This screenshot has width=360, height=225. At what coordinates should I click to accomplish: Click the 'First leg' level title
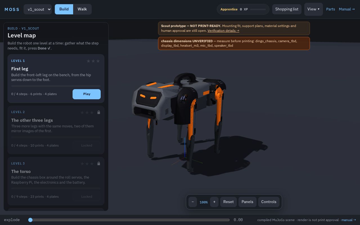20,69
